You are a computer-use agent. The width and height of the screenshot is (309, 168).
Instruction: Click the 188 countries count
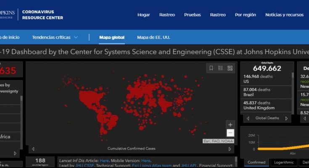coord(40,160)
